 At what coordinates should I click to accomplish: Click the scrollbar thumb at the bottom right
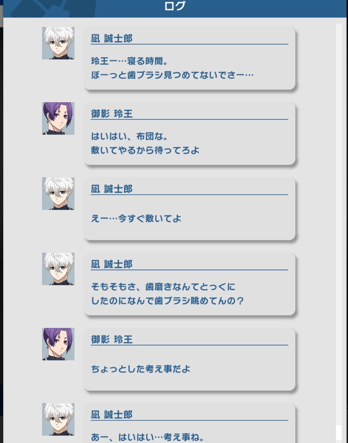point(339,432)
